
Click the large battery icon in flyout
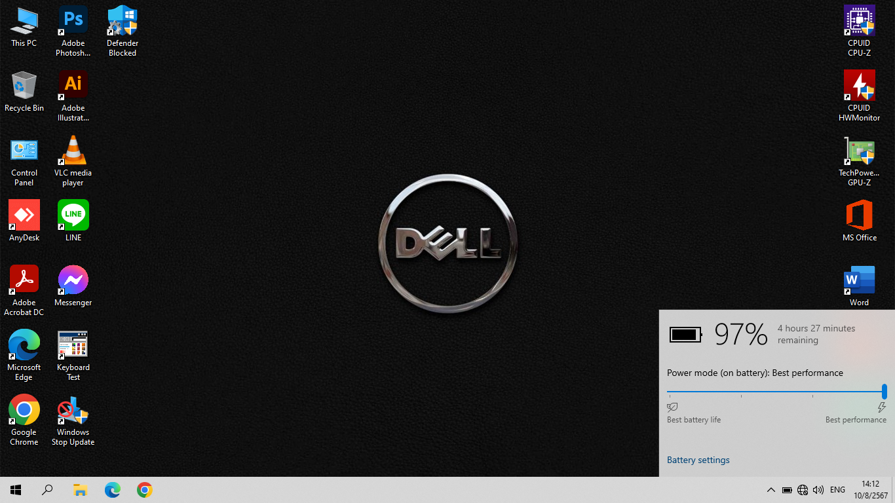coord(686,335)
